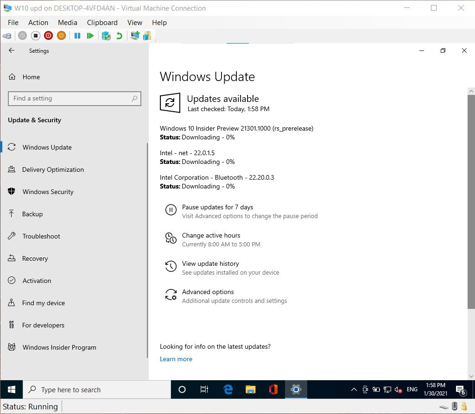Open Task View on taskbar

click(204, 389)
